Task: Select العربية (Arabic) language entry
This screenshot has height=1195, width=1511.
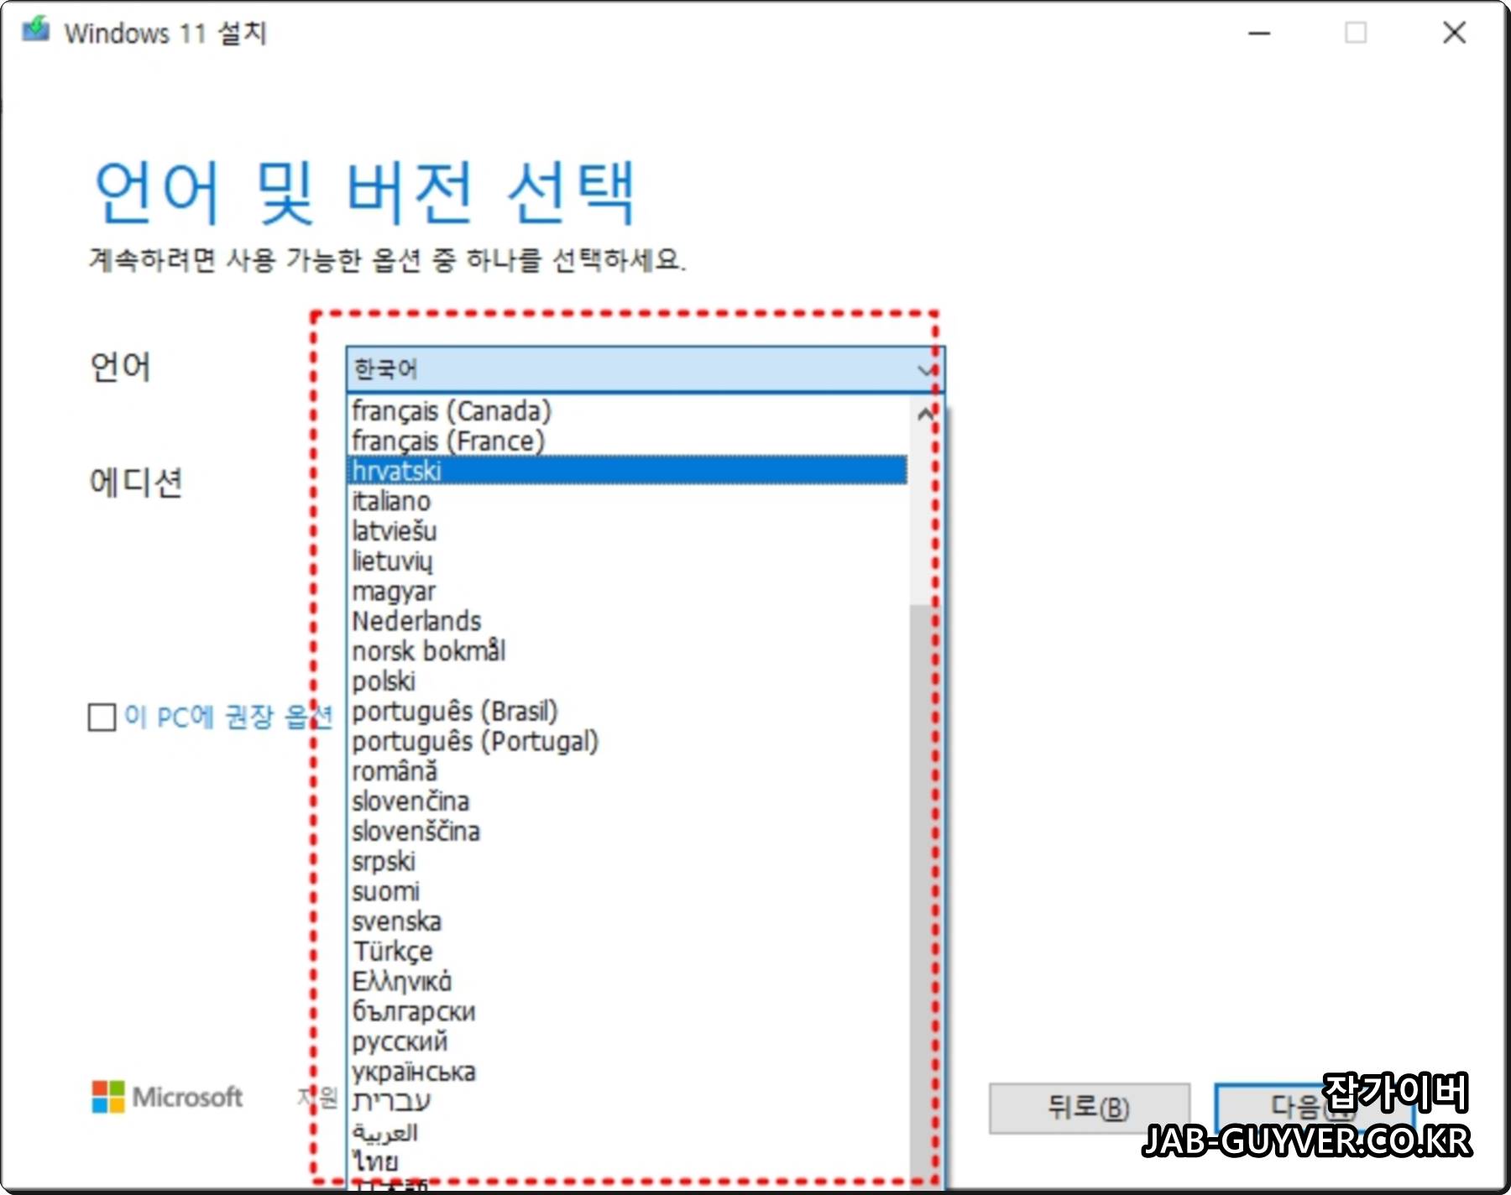Action: [x=627, y=1132]
